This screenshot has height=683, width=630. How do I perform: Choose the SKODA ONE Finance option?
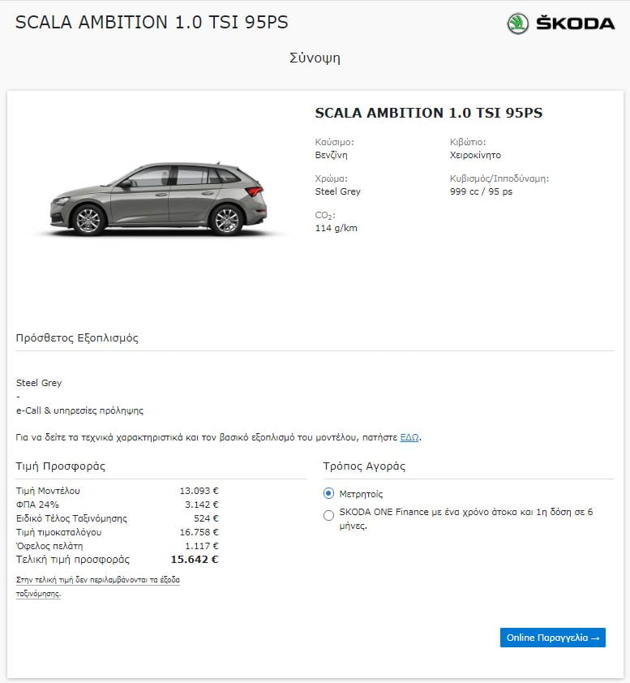click(328, 516)
